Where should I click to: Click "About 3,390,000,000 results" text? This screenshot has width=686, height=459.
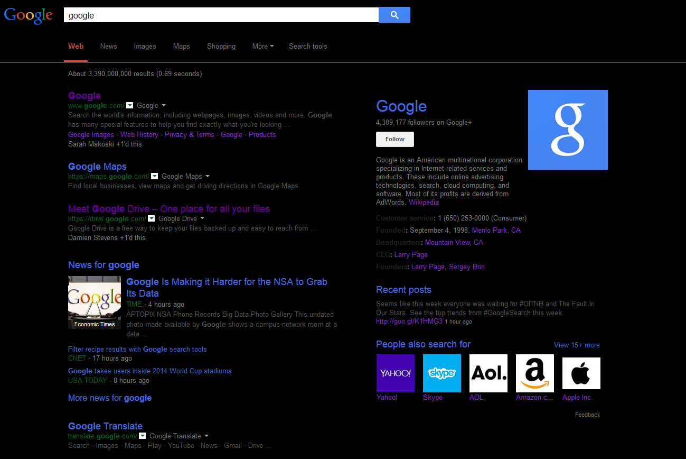click(x=111, y=74)
